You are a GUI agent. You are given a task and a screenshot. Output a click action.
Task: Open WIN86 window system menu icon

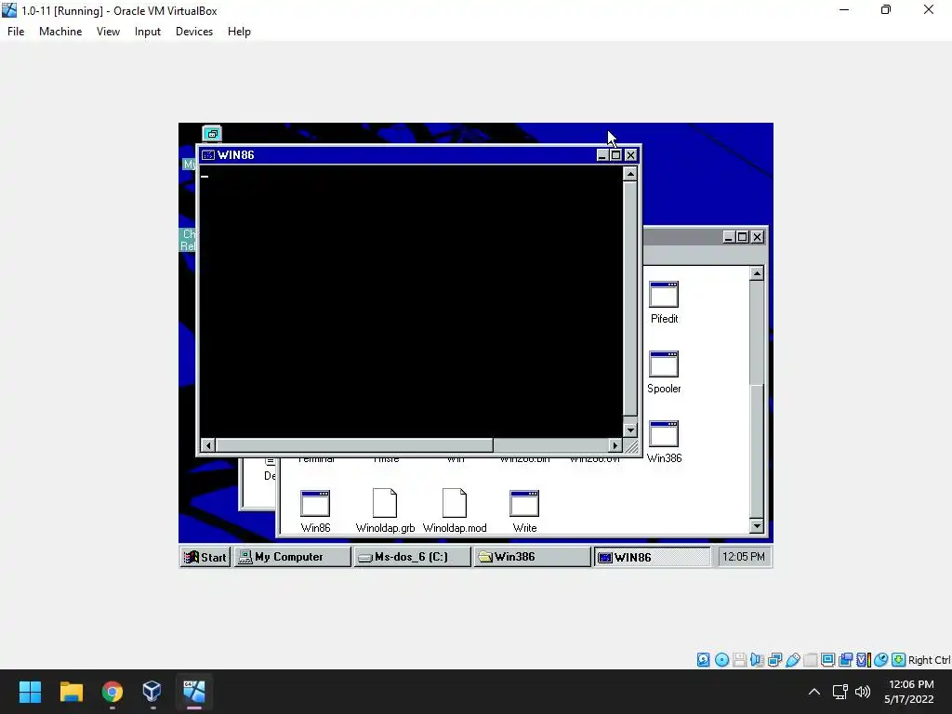click(208, 155)
